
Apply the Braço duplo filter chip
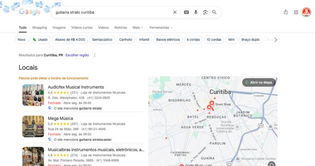point(250,40)
